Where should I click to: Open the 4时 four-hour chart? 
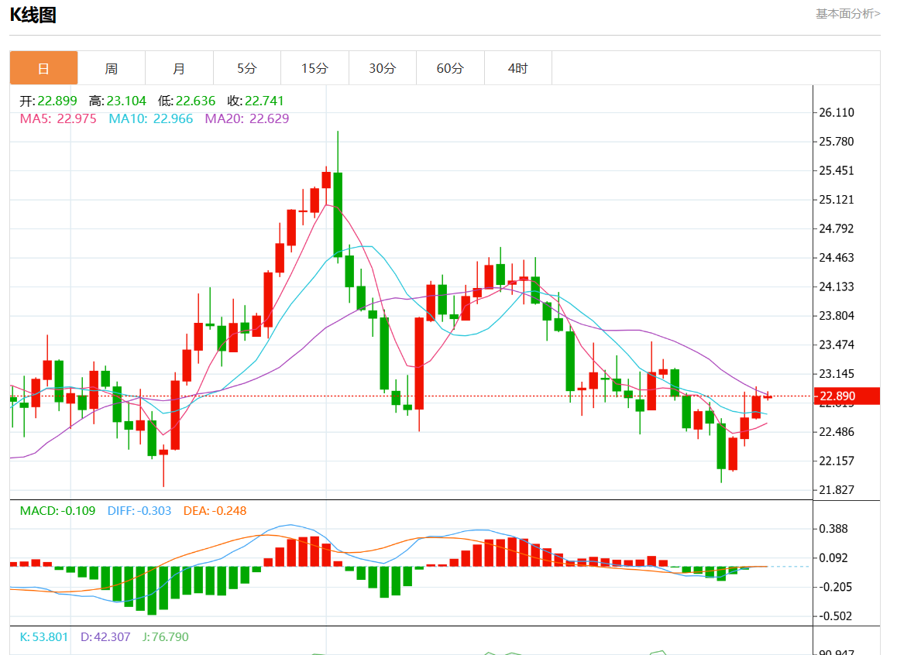coord(517,68)
